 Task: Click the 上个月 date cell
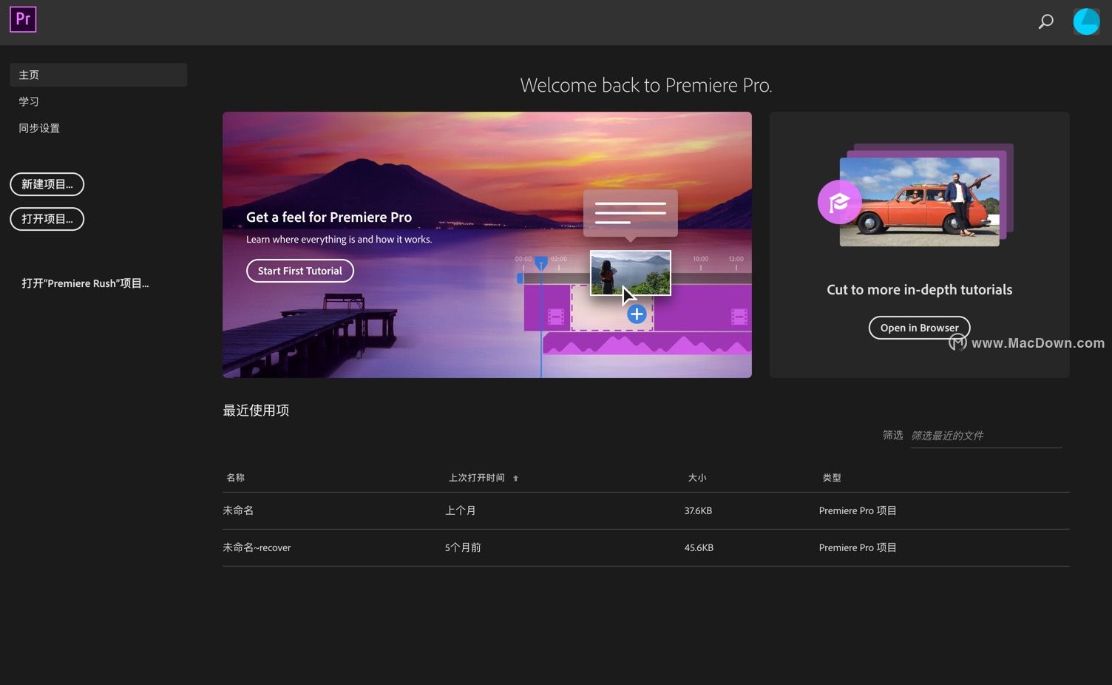pos(461,510)
